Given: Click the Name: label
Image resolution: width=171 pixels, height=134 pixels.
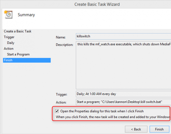Looking at the screenshot, I should [x=60, y=37].
